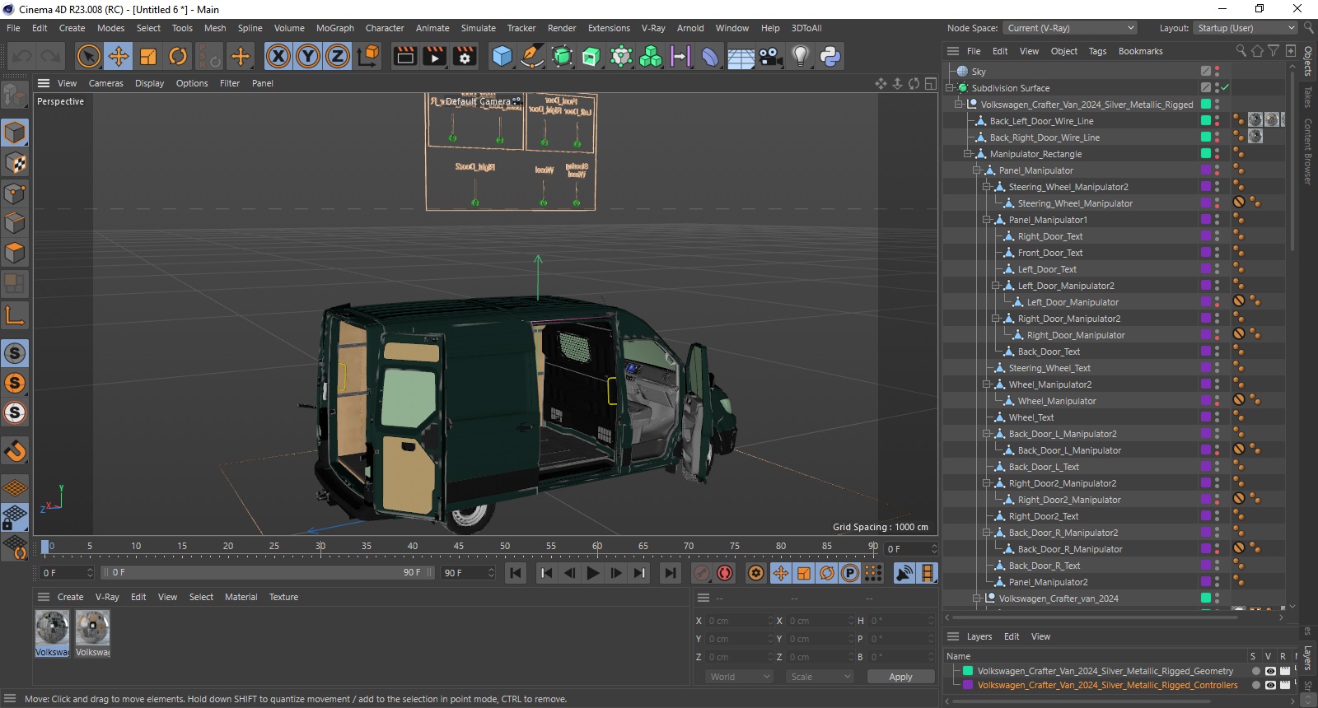
Task: Toggle Z axis lock
Action: tap(338, 56)
